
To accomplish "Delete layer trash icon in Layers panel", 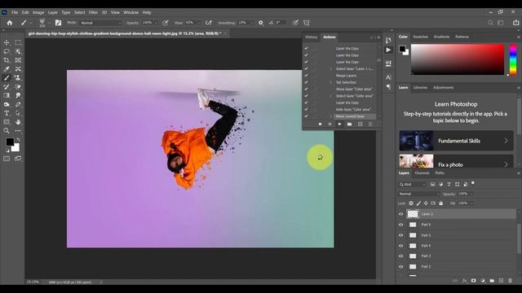I will point(510,281).
